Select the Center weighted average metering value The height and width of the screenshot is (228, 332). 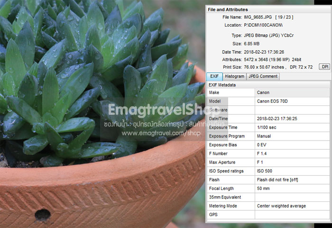point(281,206)
